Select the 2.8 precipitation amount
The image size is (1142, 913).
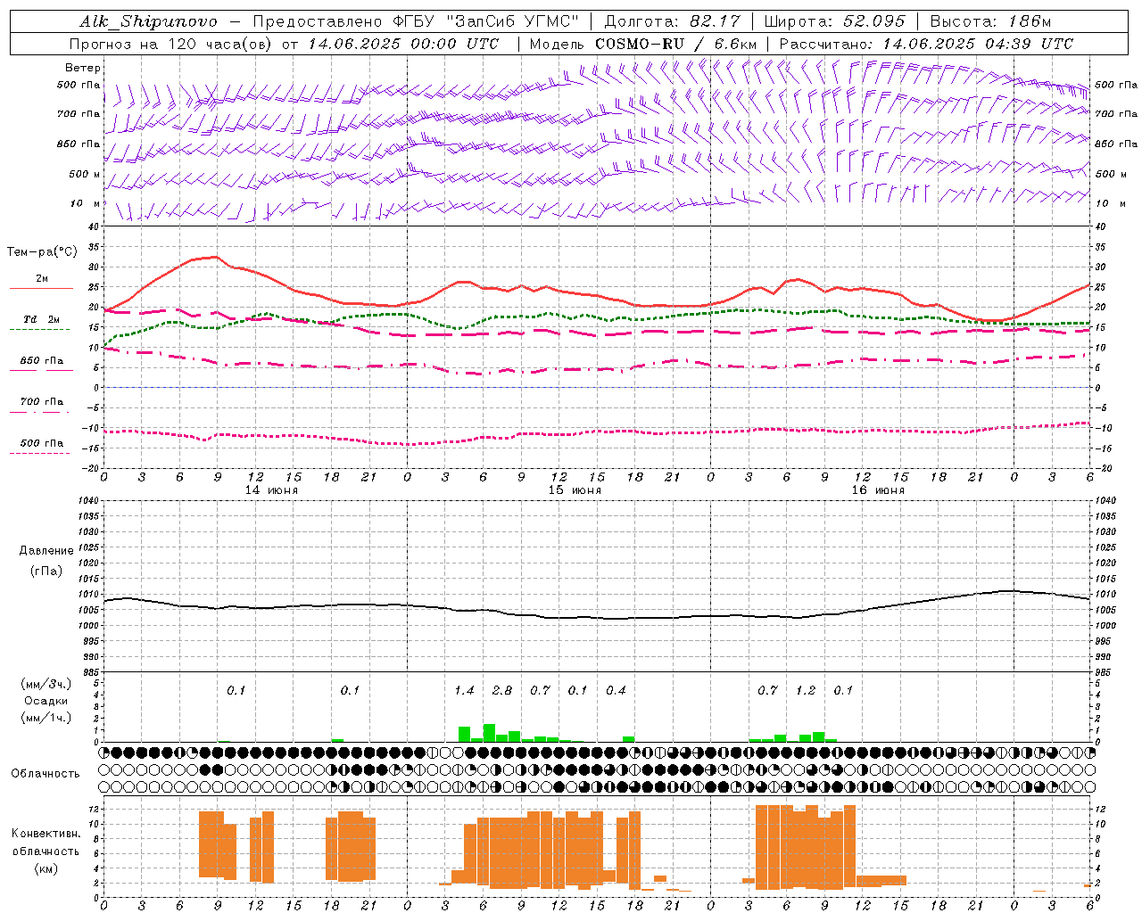click(502, 690)
